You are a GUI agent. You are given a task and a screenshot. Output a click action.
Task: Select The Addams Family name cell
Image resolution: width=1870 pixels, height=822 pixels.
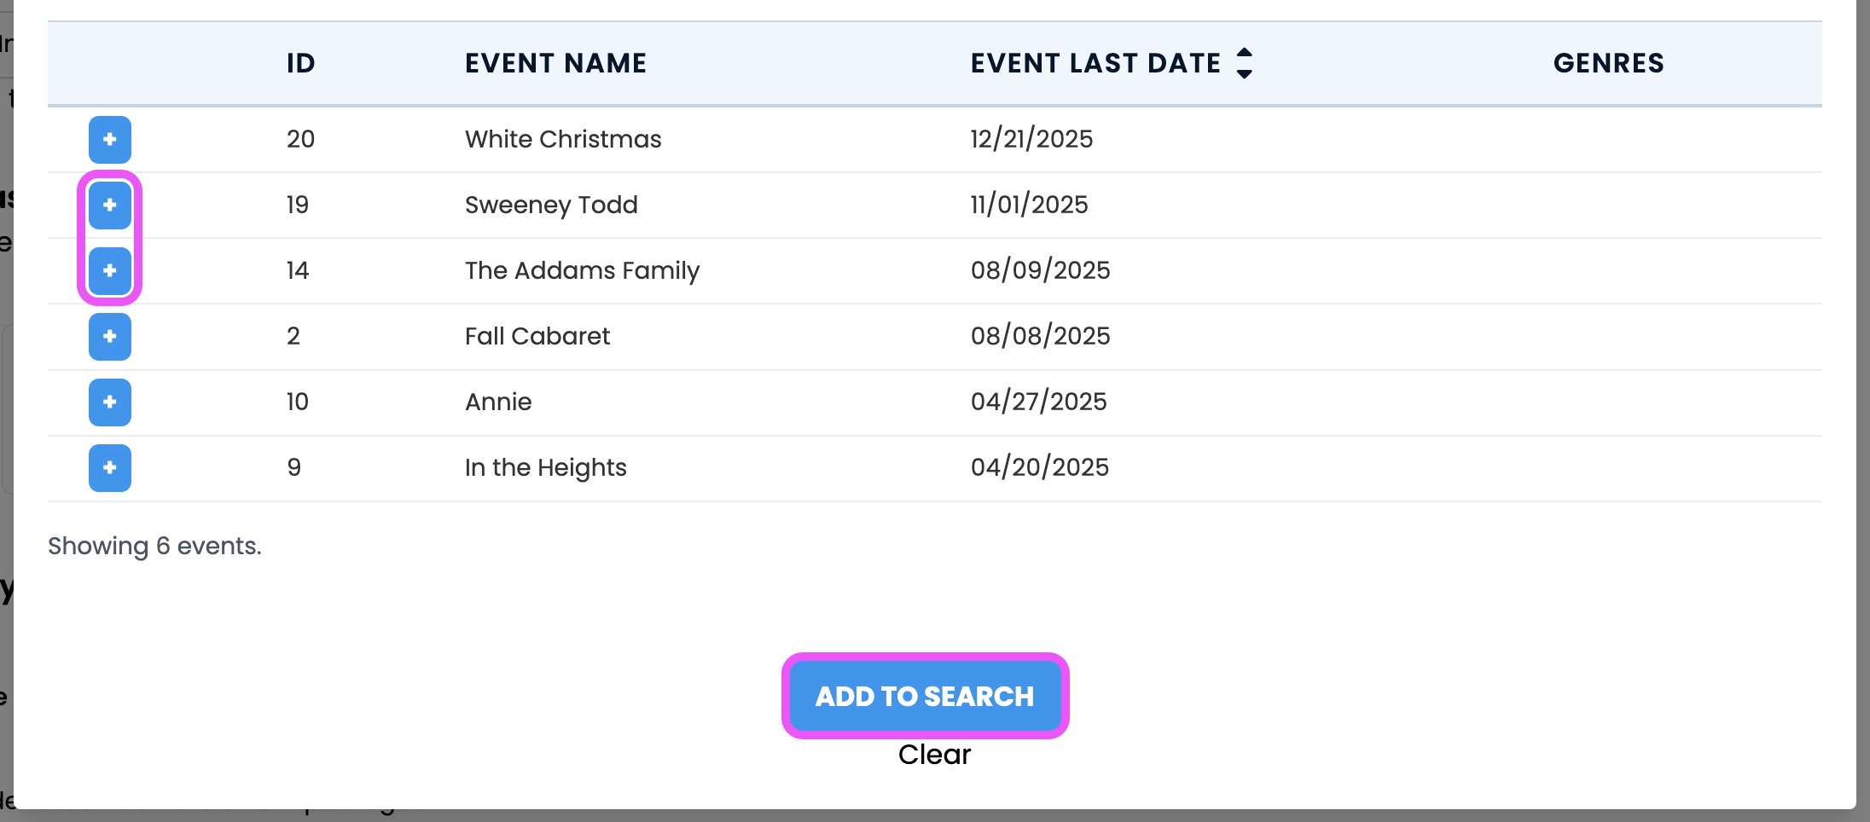[582, 270]
